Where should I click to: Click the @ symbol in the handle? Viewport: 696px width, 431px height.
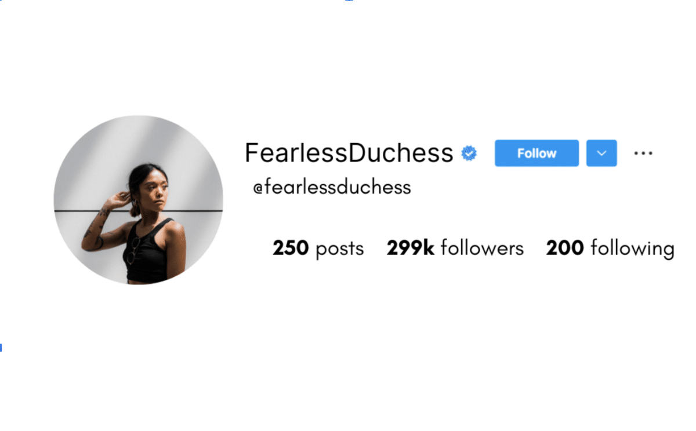click(x=258, y=188)
